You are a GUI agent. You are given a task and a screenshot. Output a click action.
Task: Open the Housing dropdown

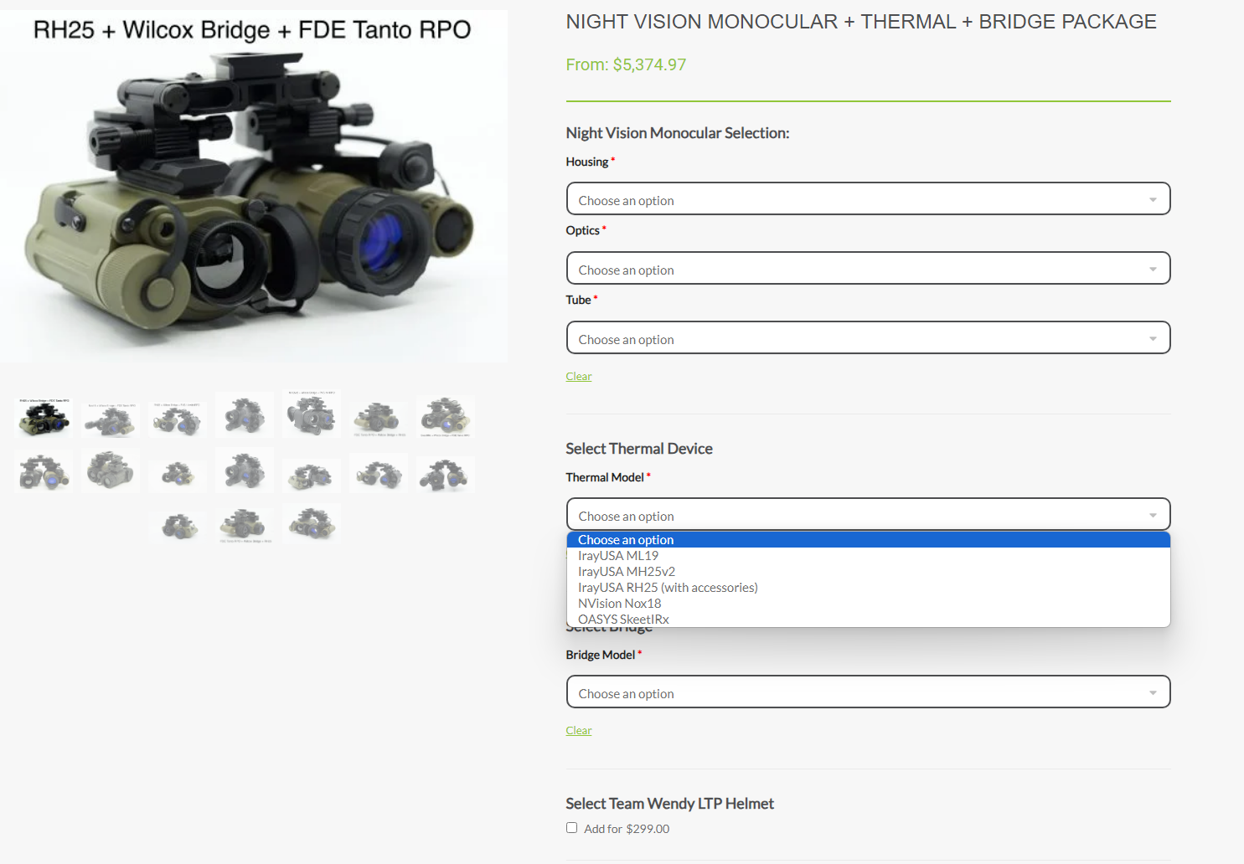[868, 199]
